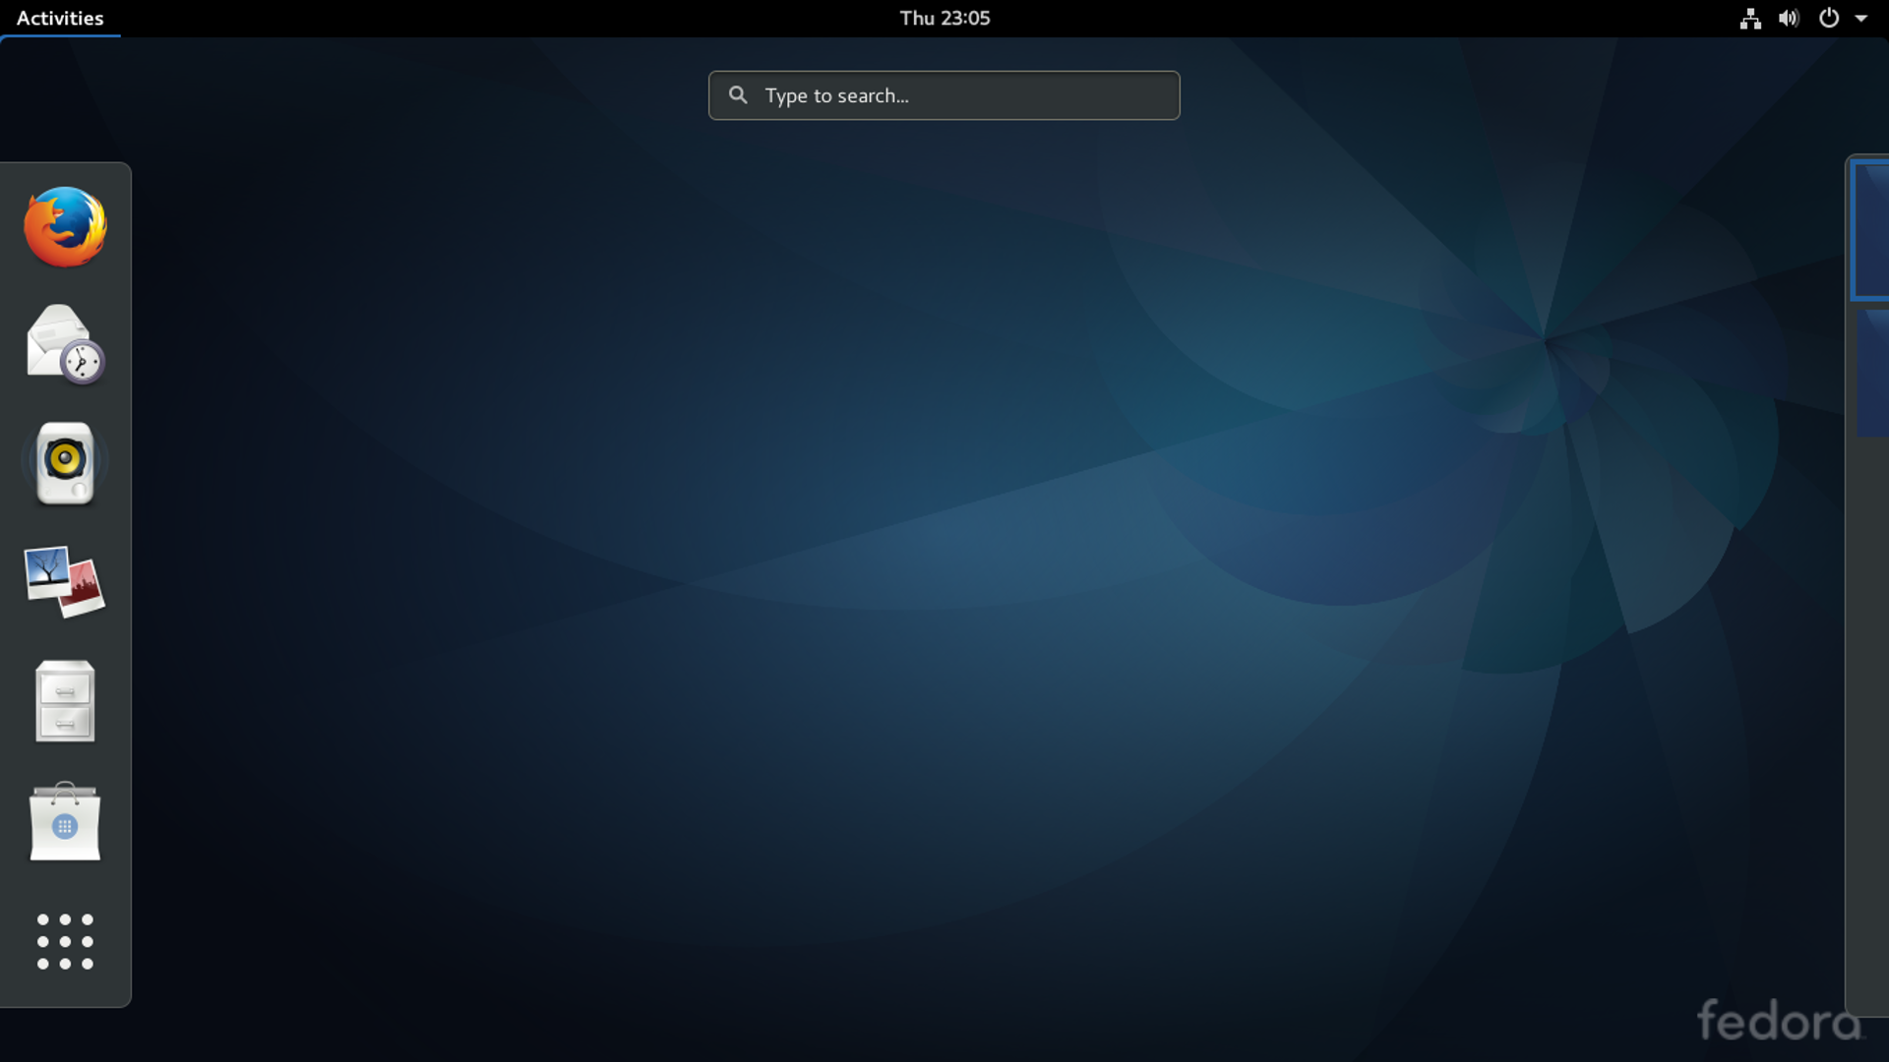
Task: Launch the Software shopping bag app
Action: [x=65, y=822]
